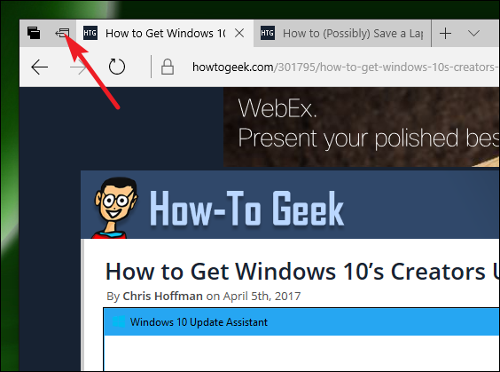Close the "How to Get Windows 10" tab
The height and width of the screenshot is (372, 500).
(x=239, y=33)
